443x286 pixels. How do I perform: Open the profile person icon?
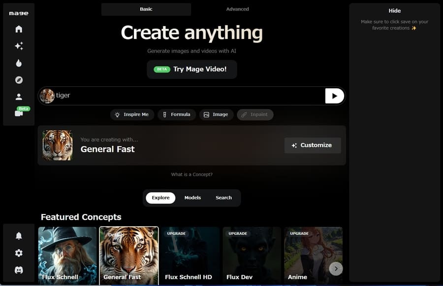pyautogui.click(x=19, y=97)
